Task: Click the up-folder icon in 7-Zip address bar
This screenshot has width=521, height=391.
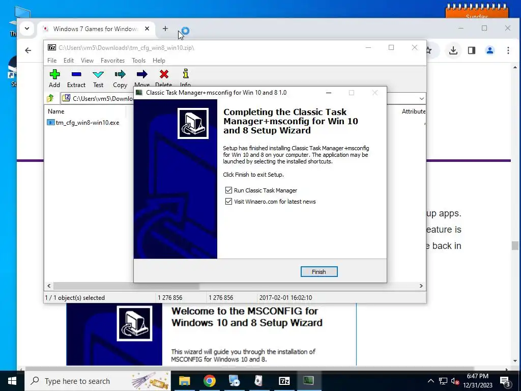Action: pyautogui.click(x=50, y=98)
